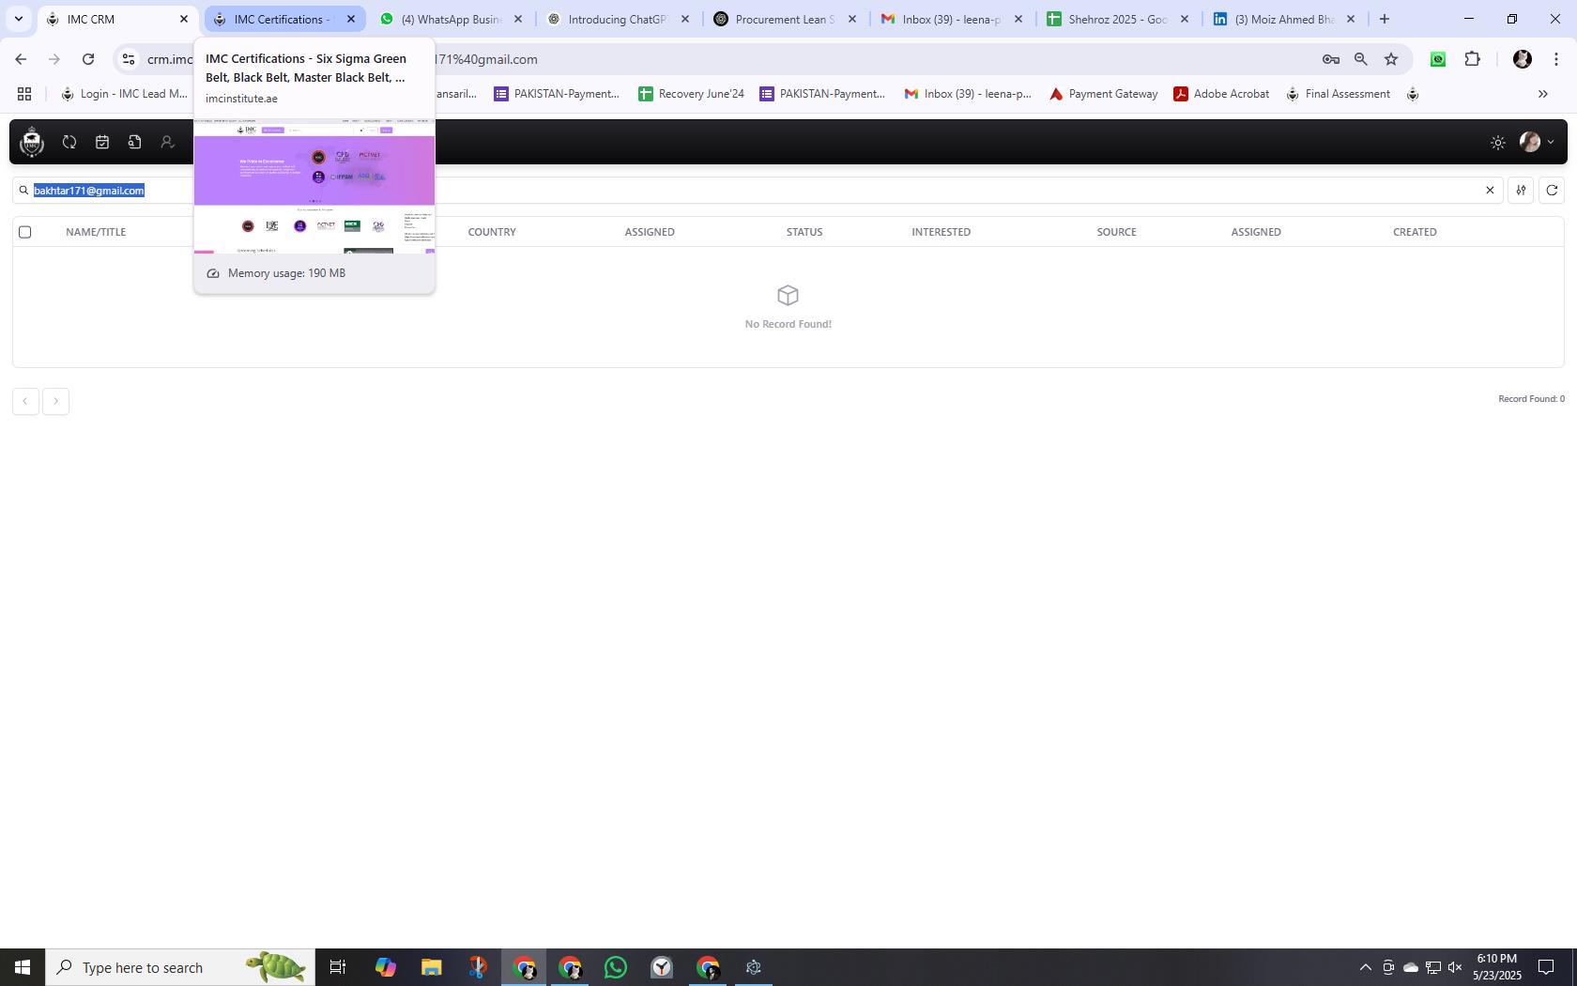Switch to the IMC Certifications tab

(284, 19)
